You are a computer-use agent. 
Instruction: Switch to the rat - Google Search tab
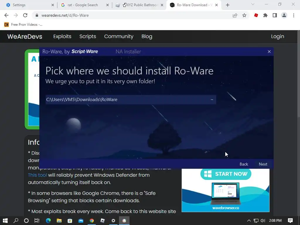point(84,5)
